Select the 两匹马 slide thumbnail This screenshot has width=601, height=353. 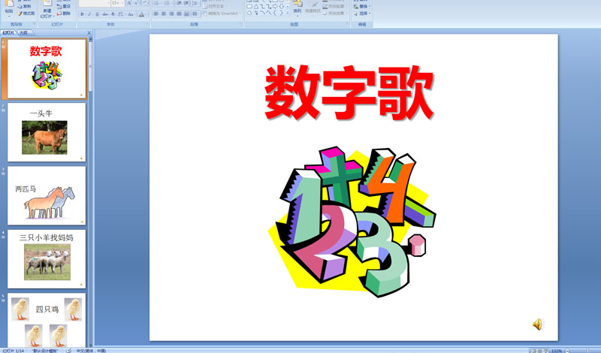(x=47, y=195)
